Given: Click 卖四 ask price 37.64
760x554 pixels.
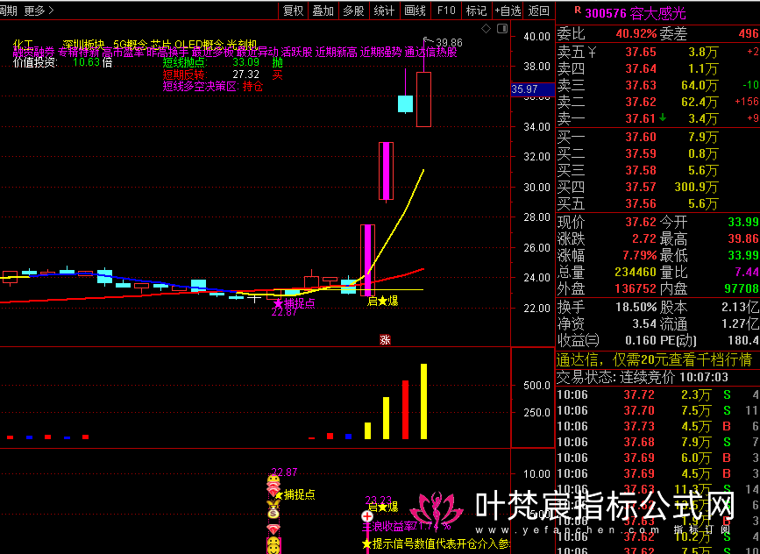Looking at the screenshot, I should 641,68.
